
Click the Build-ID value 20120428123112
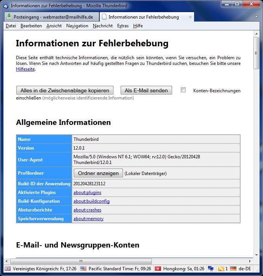pos(89,184)
